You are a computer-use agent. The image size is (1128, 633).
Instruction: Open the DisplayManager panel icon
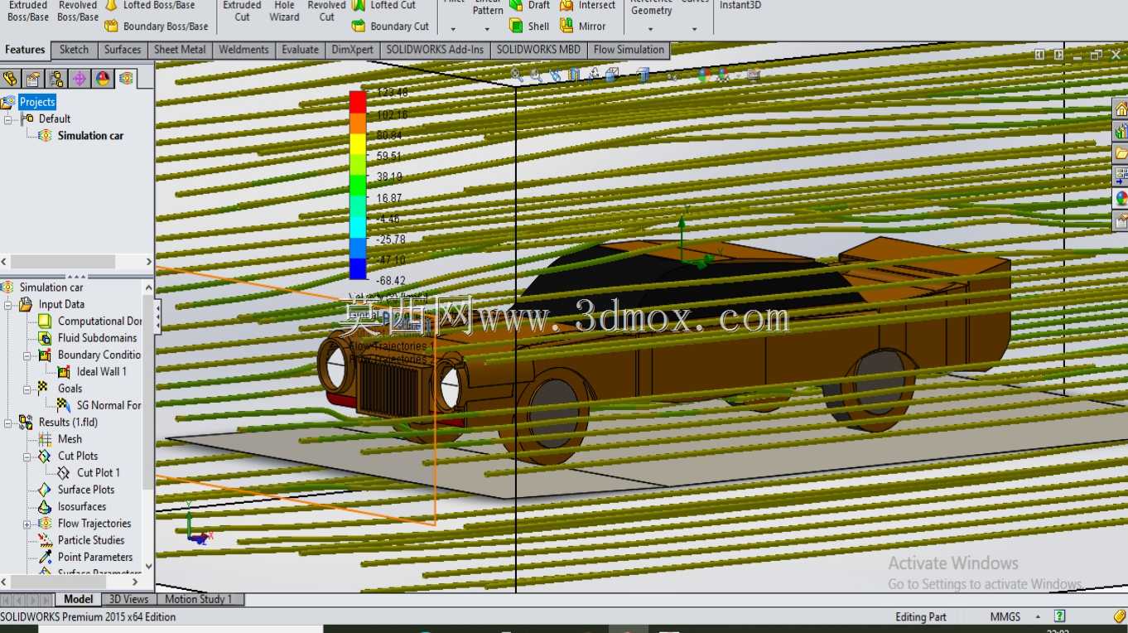tap(103, 79)
